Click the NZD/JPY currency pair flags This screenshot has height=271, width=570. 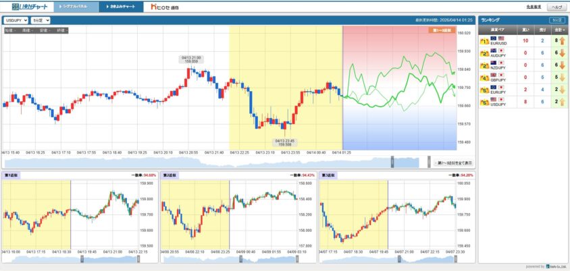pyautogui.click(x=498, y=63)
